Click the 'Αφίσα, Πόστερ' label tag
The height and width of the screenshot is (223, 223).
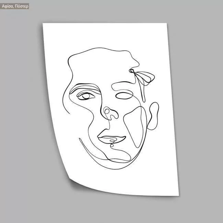[x=15, y=6]
